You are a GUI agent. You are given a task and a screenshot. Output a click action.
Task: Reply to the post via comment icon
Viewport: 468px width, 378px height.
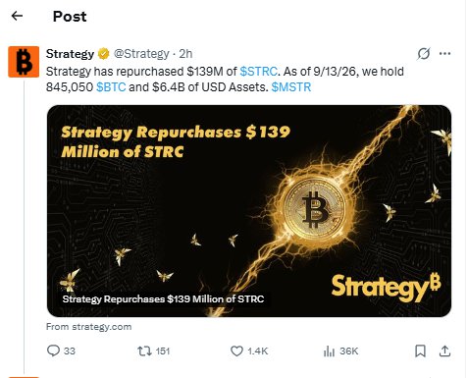(x=53, y=351)
